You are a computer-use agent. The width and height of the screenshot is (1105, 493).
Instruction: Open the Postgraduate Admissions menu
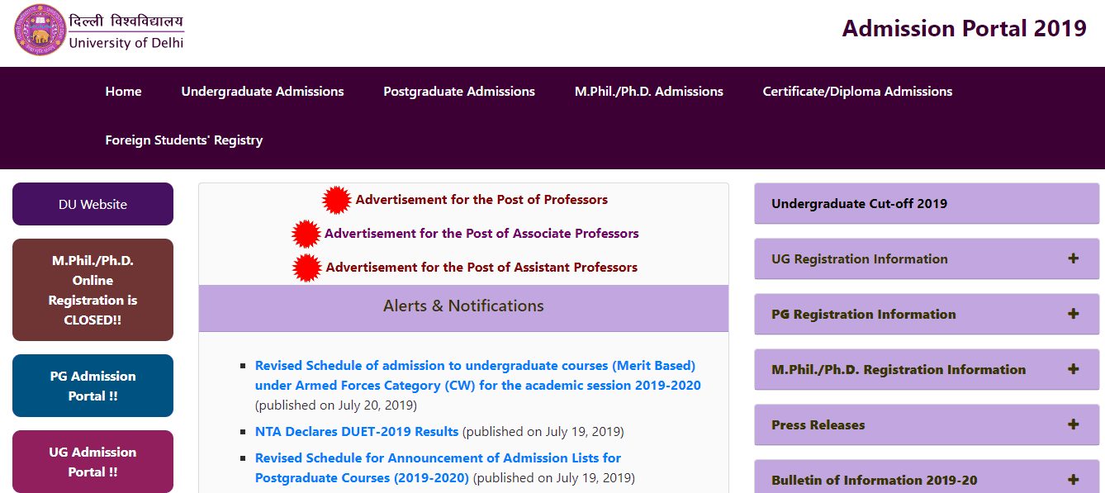pos(458,91)
